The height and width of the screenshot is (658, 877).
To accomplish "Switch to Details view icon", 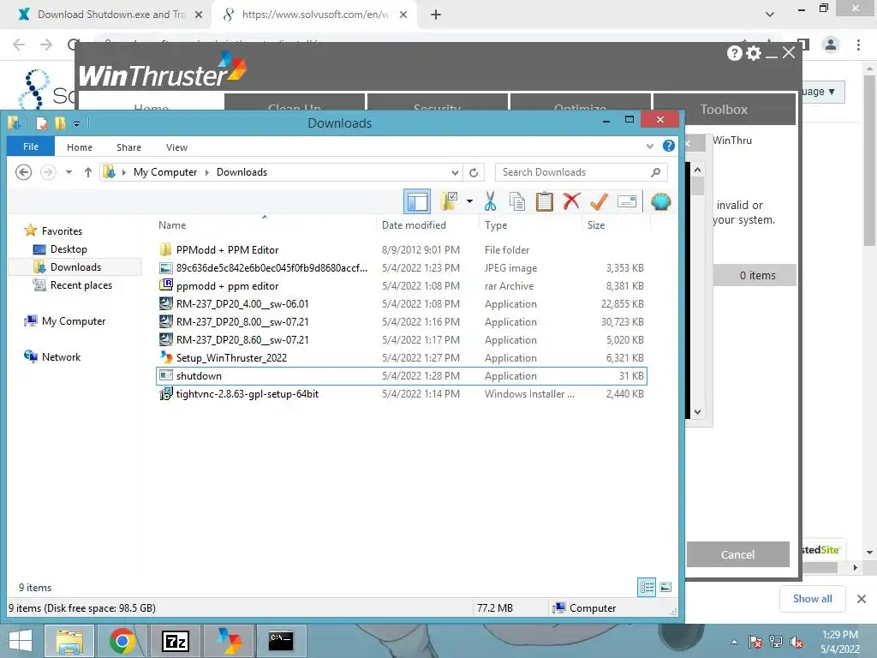I will tap(647, 587).
